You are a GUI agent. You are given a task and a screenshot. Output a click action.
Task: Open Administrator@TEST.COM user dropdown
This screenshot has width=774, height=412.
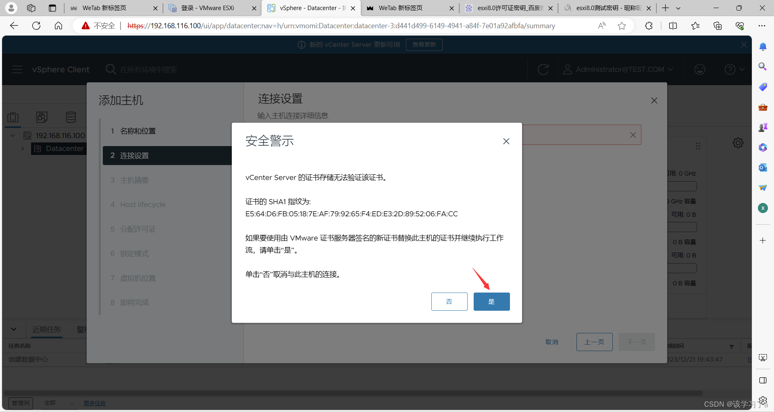coord(618,69)
